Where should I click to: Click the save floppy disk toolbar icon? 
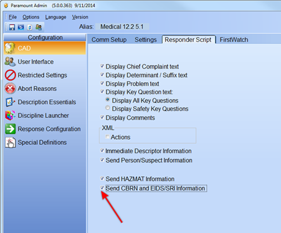click(12, 27)
